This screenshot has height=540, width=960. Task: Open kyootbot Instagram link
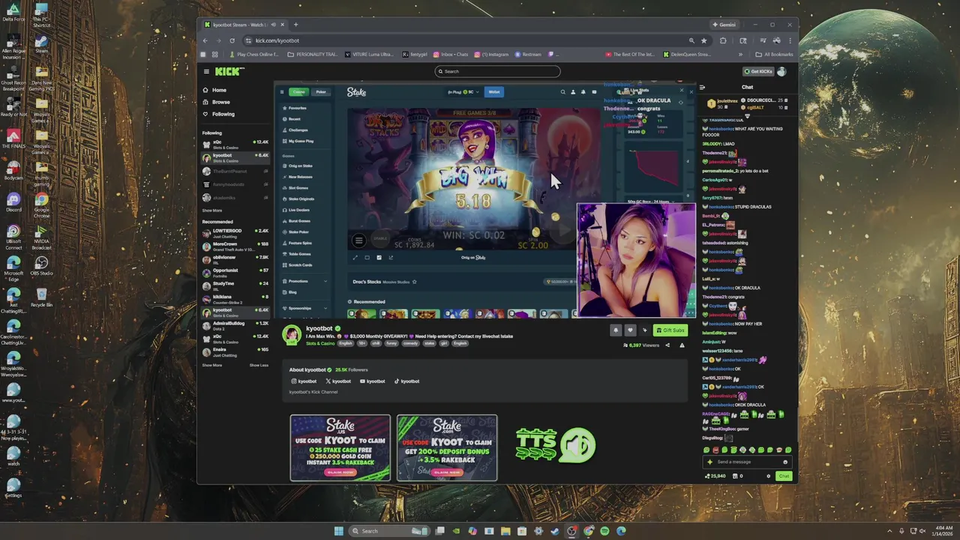pyautogui.click(x=304, y=381)
